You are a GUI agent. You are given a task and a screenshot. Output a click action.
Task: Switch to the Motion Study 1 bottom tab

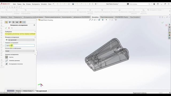28,91
